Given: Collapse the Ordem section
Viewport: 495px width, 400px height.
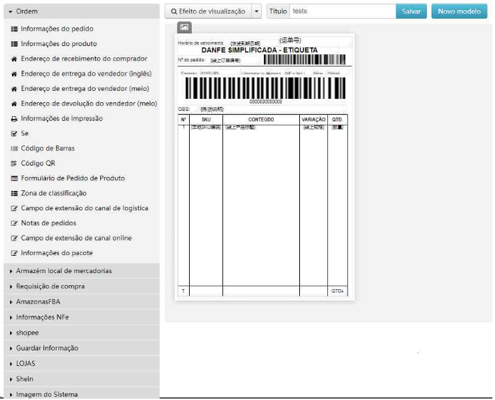Looking at the screenshot, I should point(81,11).
